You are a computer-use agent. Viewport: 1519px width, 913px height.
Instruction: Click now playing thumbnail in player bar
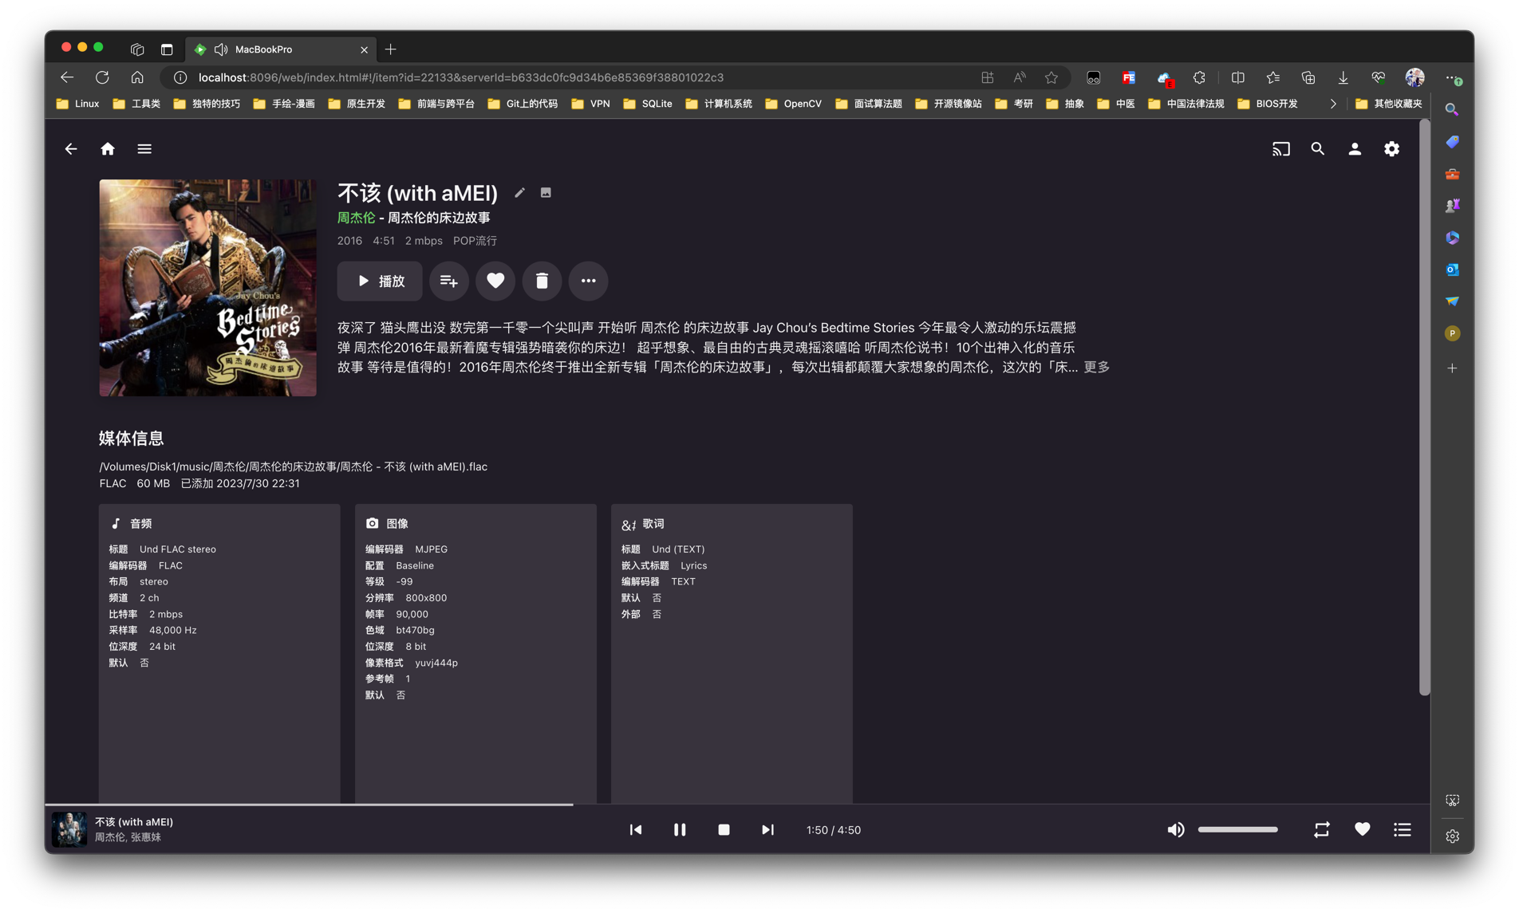pos(69,829)
